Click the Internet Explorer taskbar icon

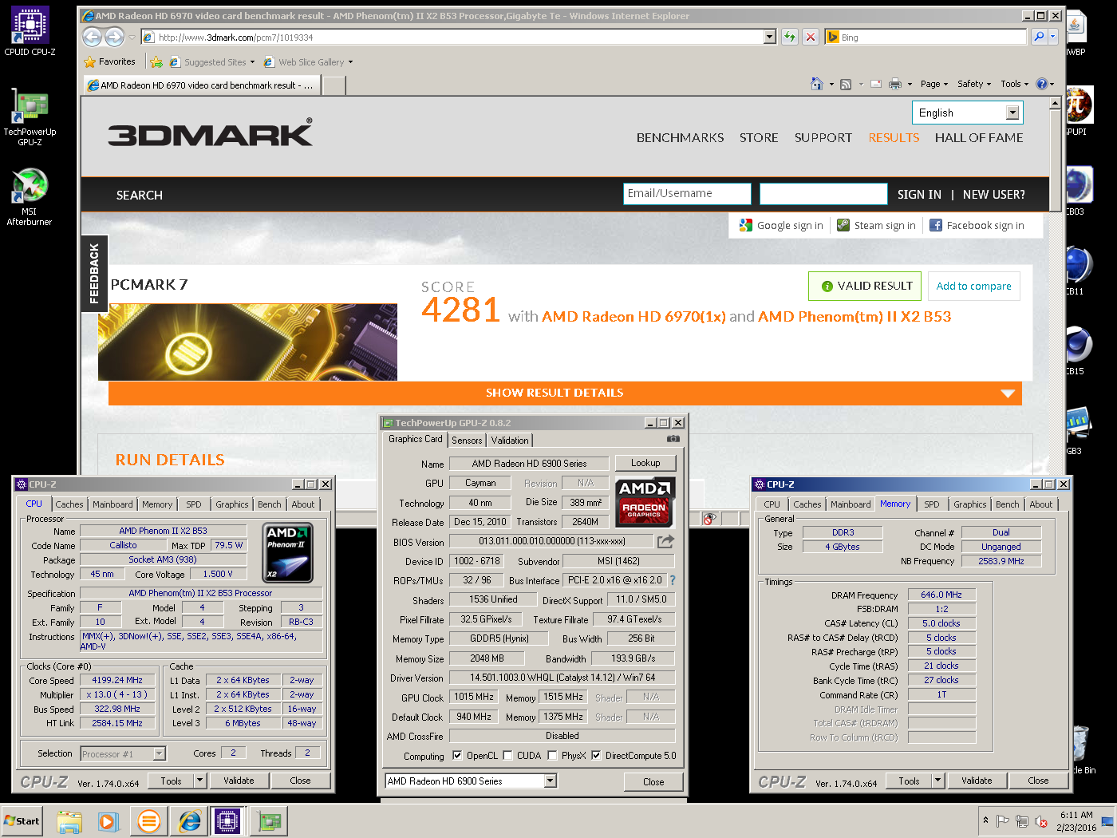(189, 821)
